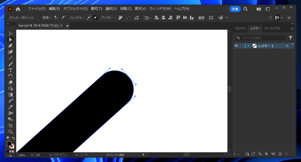Select the Direct Selection tool
Screen dimensions: 301x162
coord(10,39)
